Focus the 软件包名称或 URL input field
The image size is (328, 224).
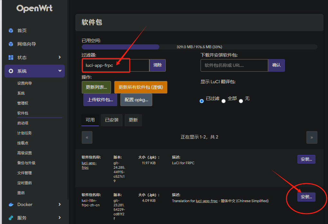(234, 65)
